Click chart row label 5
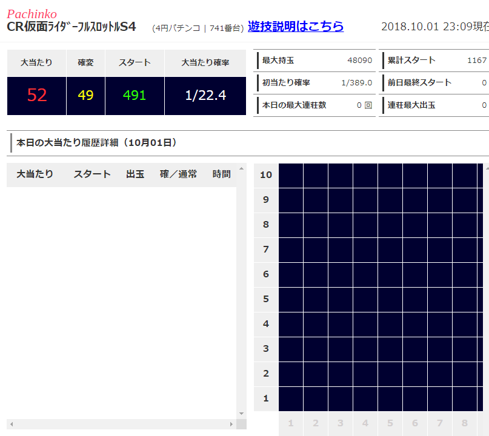Viewport: 489px width, 436px height. [x=266, y=299]
